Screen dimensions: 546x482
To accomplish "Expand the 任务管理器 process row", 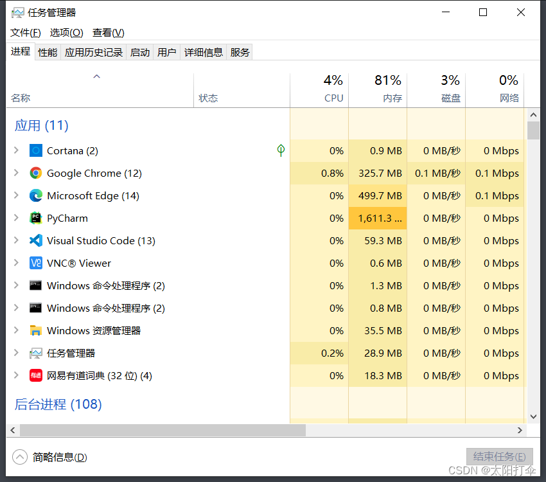I will (16, 353).
